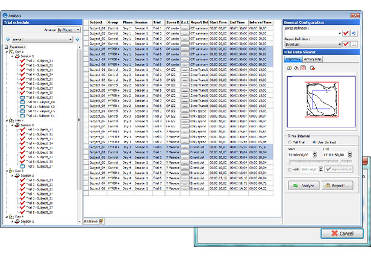
Task: Click the red checkmark beside Report Definition
Action: click(346, 44)
